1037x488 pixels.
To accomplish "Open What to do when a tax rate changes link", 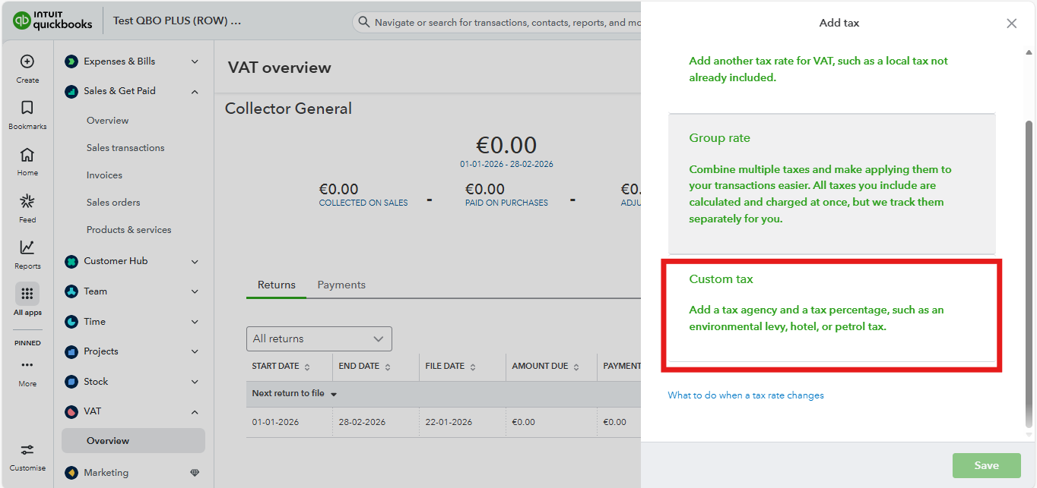I will click(746, 395).
